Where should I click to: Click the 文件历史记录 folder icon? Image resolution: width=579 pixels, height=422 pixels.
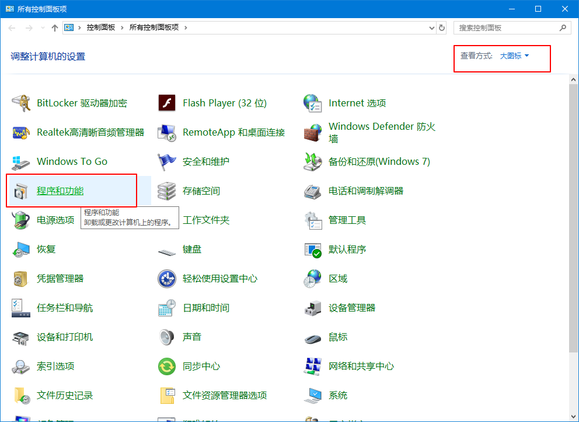click(21, 395)
